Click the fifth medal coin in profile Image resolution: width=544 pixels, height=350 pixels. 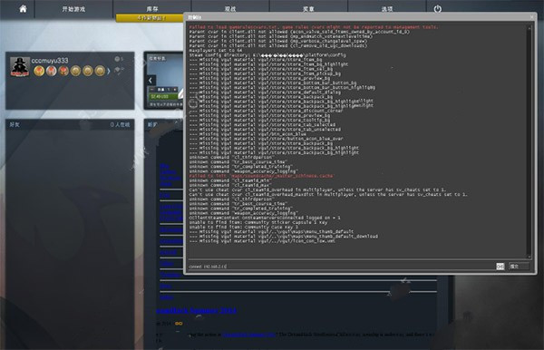pos(88,71)
